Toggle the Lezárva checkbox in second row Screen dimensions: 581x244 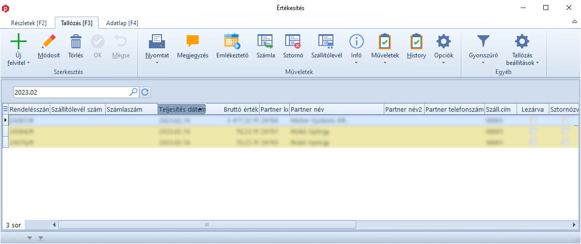click(533, 132)
